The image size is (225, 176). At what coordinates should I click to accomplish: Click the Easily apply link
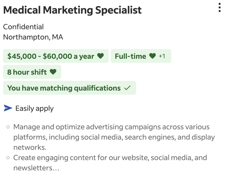(x=35, y=108)
